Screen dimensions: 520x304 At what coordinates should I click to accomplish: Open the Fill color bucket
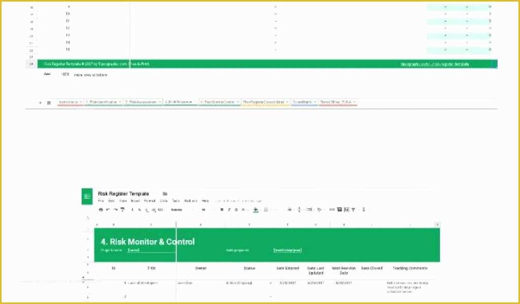256,210
